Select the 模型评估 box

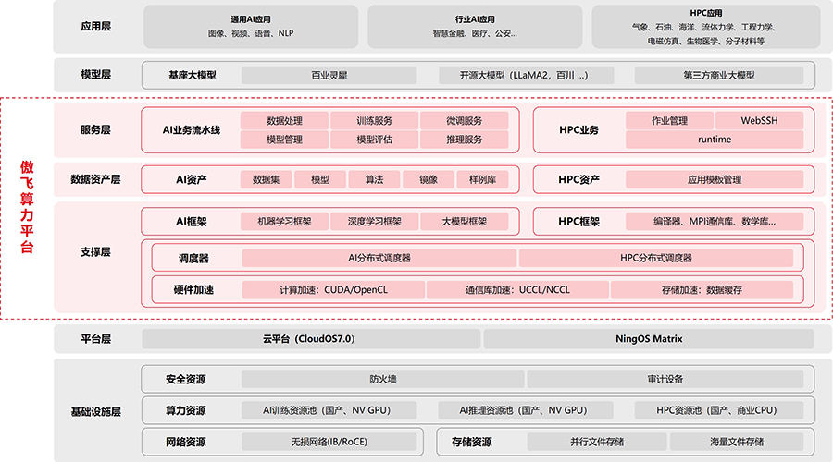(x=374, y=140)
